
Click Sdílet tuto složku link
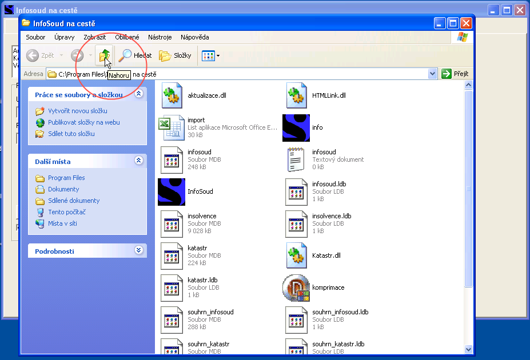pyautogui.click(x=71, y=134)
